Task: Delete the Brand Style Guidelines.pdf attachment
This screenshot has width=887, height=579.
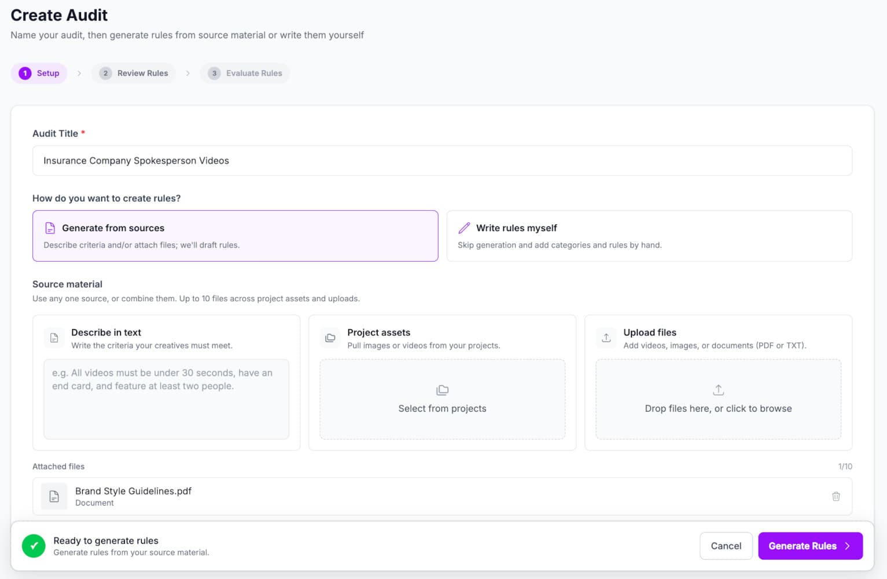Action: [836, 496]
